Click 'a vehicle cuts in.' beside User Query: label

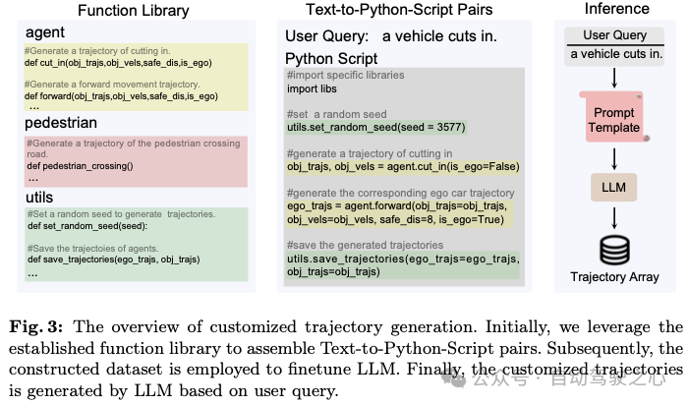point(439,36)
